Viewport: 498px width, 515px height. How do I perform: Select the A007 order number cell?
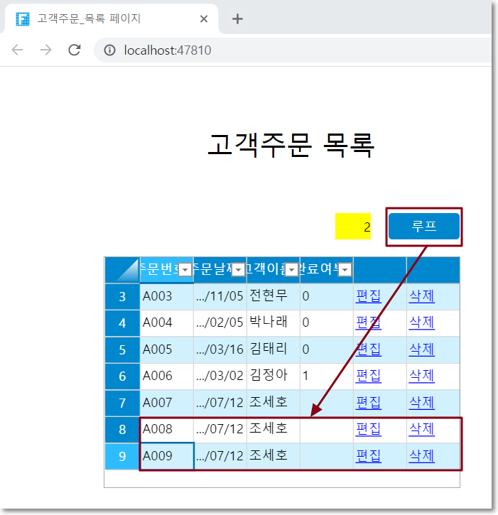(166, 403)
